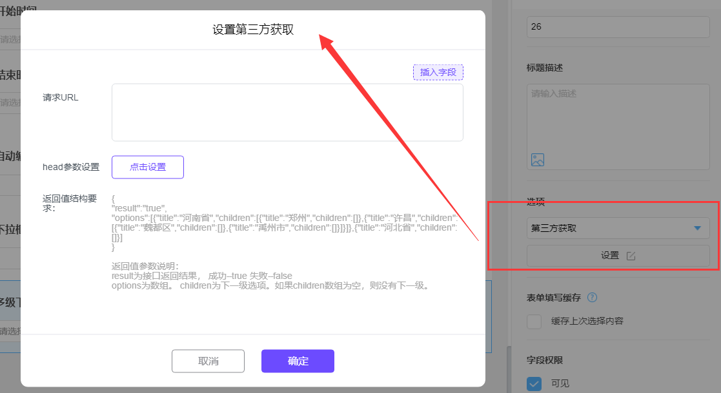Click the 插入字段 button
This screenshot has height=393, width=721.
[438, 73]
